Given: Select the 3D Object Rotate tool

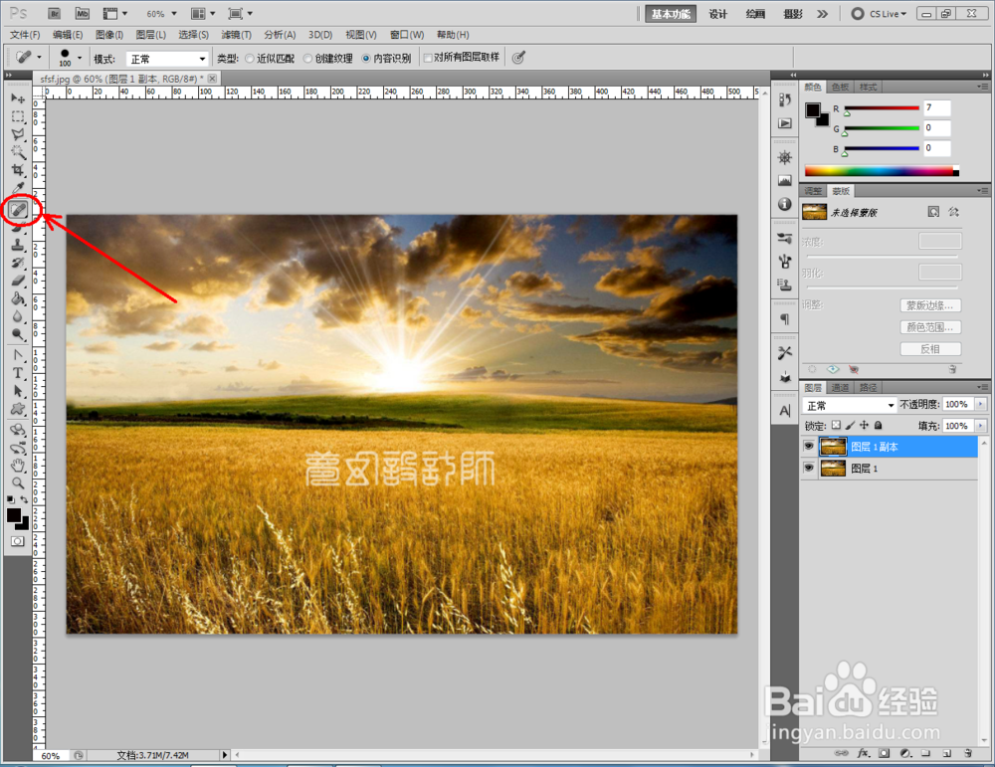Looking at the screenshot, I should pos(18,430).
